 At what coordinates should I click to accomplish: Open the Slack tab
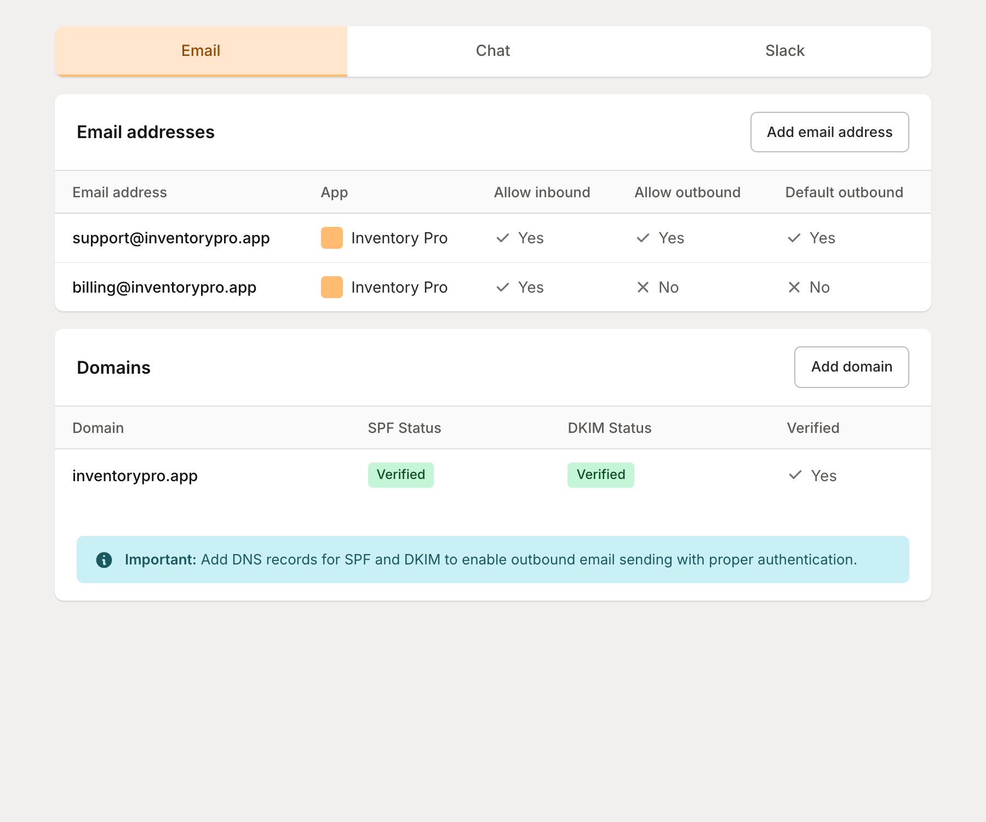[x=784, y=51]
